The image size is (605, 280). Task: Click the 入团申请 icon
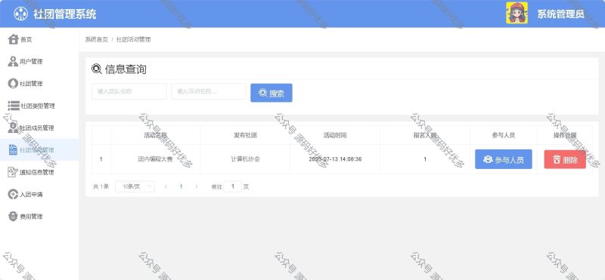pos(13,194)
